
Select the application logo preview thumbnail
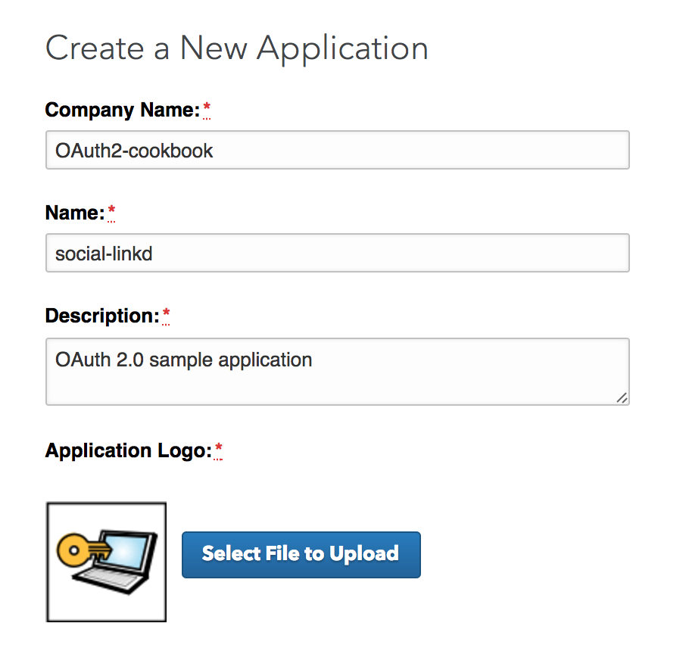[x=106, y=562]
